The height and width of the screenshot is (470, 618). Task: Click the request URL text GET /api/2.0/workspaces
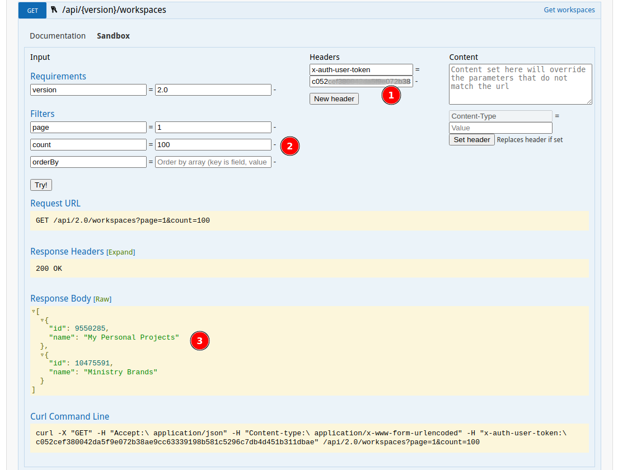pyautogui.click(x=123, y=220)
